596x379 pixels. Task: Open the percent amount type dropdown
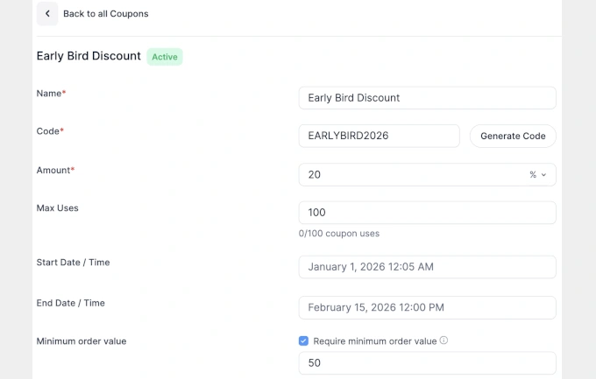pos(537,175)
